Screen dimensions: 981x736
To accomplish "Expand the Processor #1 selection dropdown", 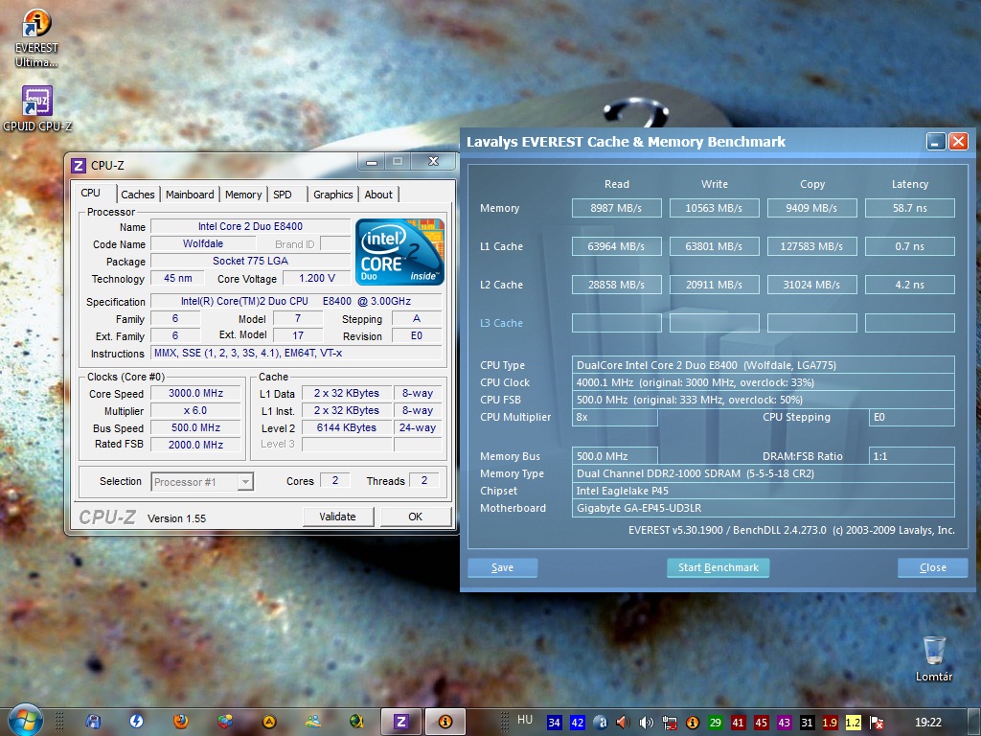I will [245, 482].
